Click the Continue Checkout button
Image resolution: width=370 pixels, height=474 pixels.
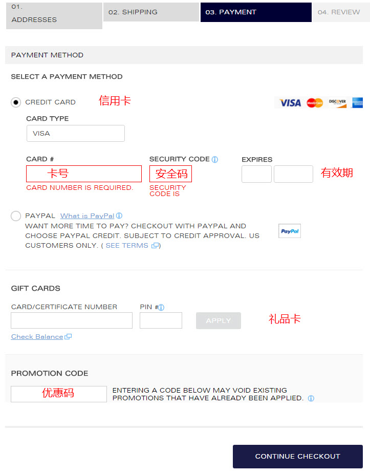pos(298,456)
